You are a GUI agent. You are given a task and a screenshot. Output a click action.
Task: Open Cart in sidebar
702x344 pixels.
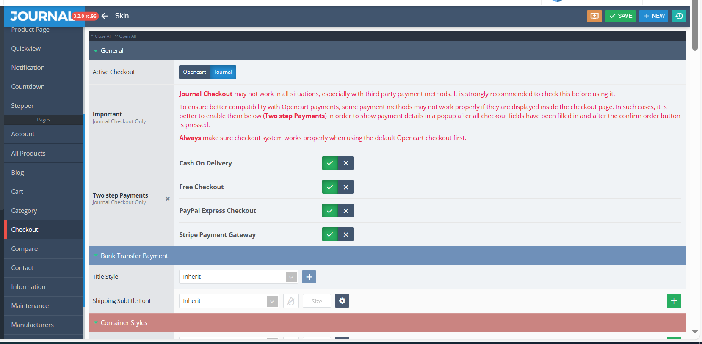(44, 192)
